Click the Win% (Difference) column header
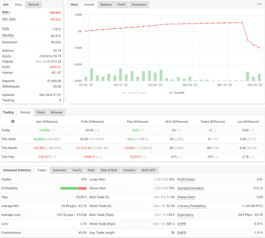265x238 pixels. pyautogui.click(x=177, y=121)
